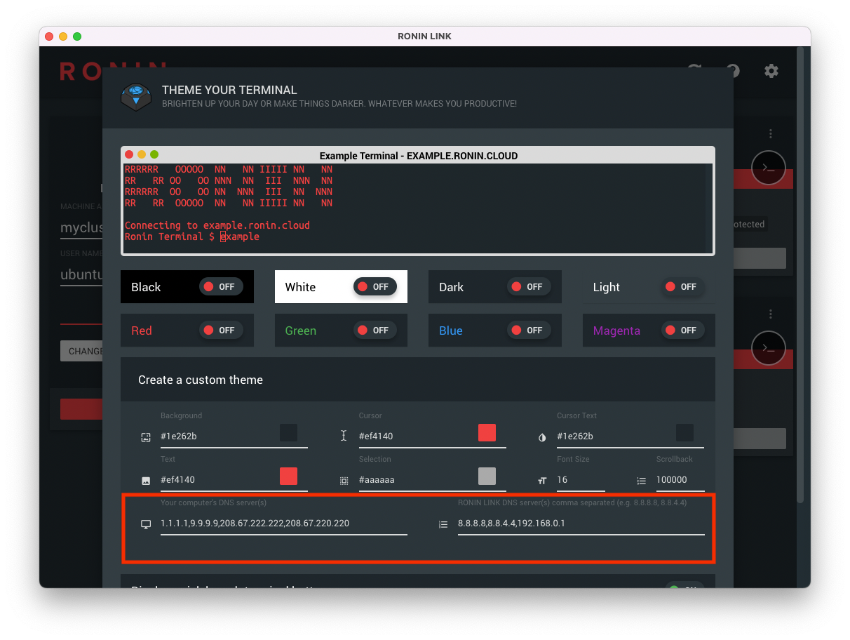Pick the Cursor red color swatch
The image size is (850, 640).
click(487, 432)
